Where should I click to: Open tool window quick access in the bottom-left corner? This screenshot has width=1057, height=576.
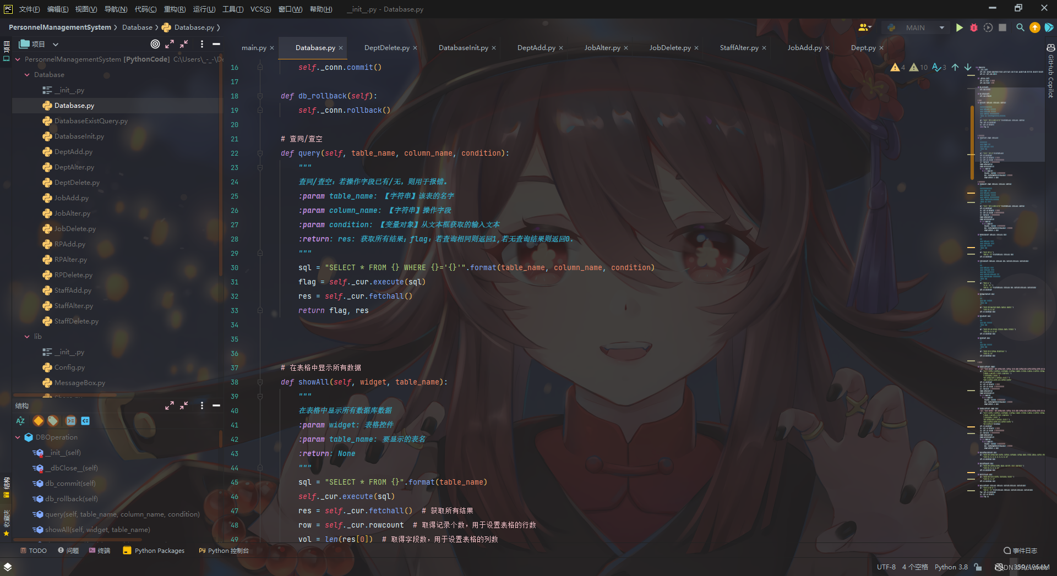pos(7,567)
